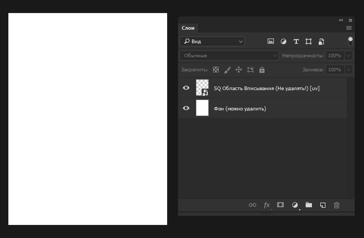The image size is (364, 238).
Task: Expand the Заливка slider arrow
Action: (x=348, y=69)
